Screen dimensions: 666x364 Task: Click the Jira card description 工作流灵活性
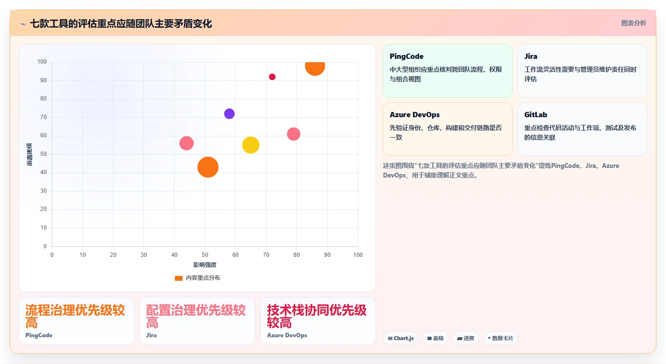pos(580,74)
